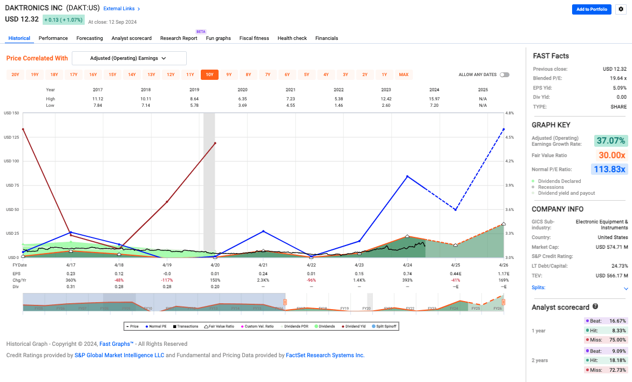Click the 113.83x Normal P/E Ratio box
Image resolution: width=632 pixels, height=382 pixels.
pos(609,169)
